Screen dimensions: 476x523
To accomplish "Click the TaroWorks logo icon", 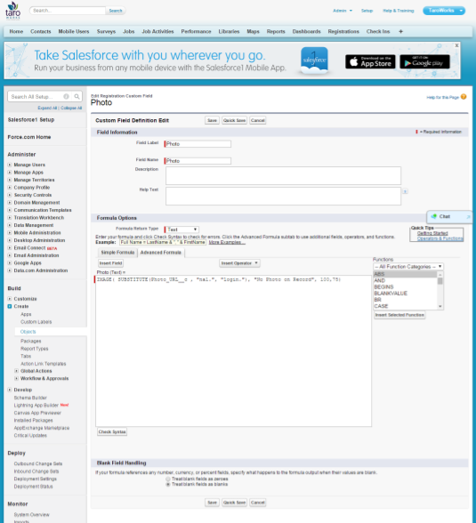I will click(13, 11).
